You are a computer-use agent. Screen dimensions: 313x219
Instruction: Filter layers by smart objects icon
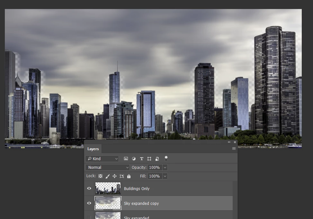pos(157,159)
